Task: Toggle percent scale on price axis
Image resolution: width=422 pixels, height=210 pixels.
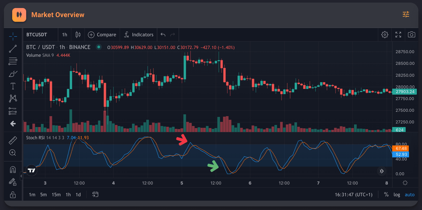Action: click(386, 195)
